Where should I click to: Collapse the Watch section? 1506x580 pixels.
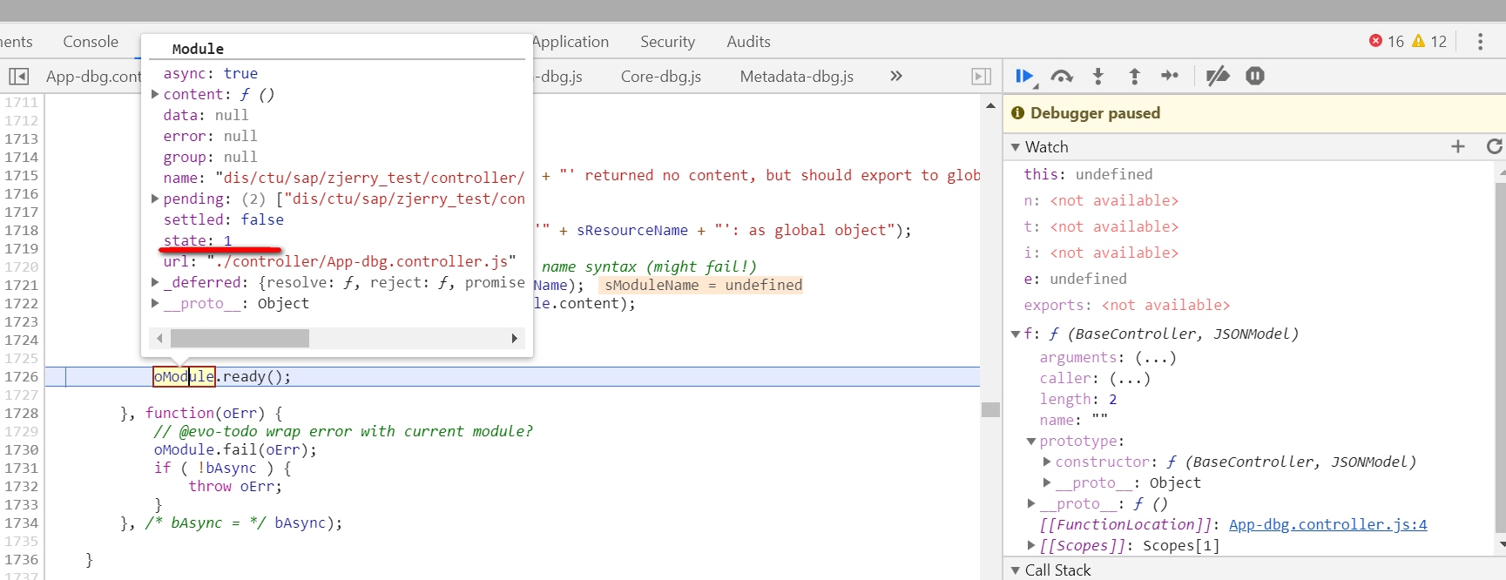pyautogui.click(x=1016, y=147)
